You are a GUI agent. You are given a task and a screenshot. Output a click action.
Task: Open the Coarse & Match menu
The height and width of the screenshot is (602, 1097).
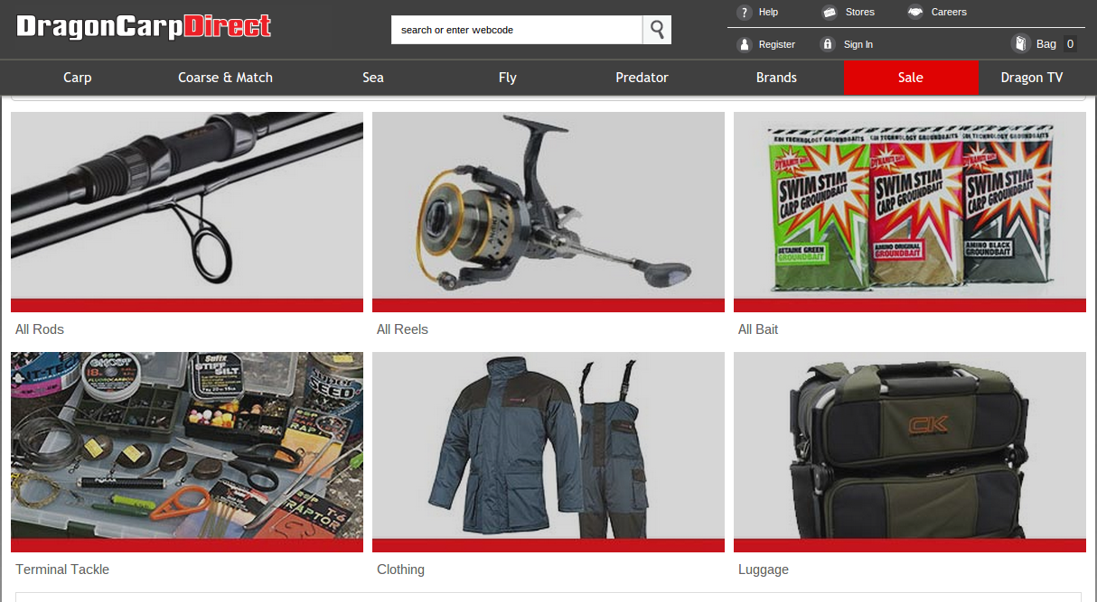click(225, 78)
